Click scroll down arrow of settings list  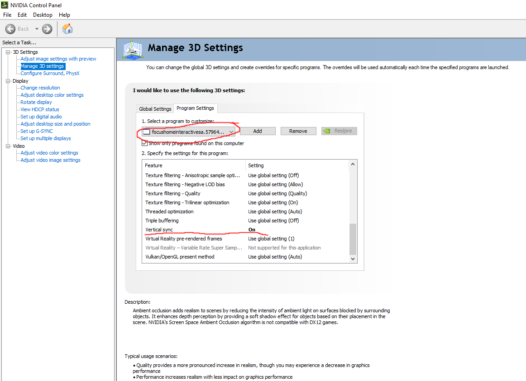[x=353, y=259]
